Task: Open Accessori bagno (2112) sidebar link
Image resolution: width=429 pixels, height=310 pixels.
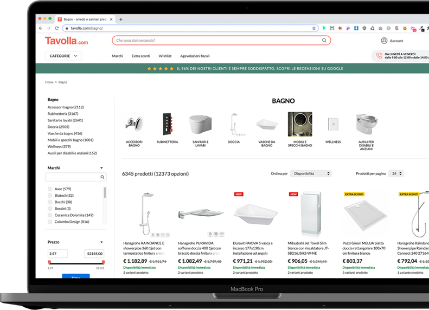Action: [66, 107]
